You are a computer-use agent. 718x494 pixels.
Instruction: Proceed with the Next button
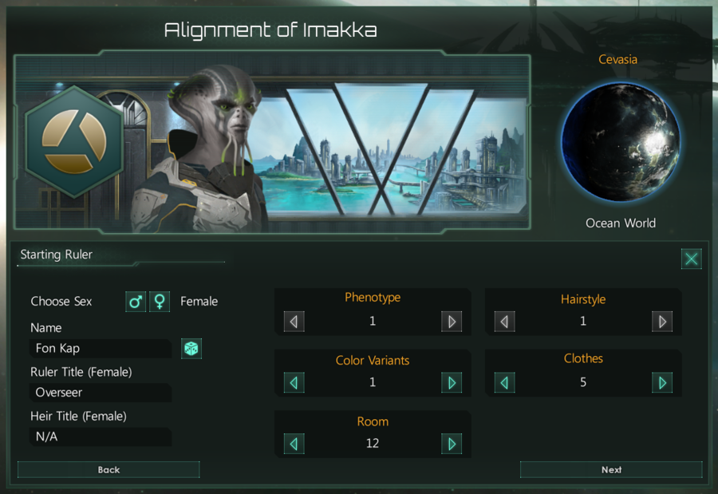[611, 470]
